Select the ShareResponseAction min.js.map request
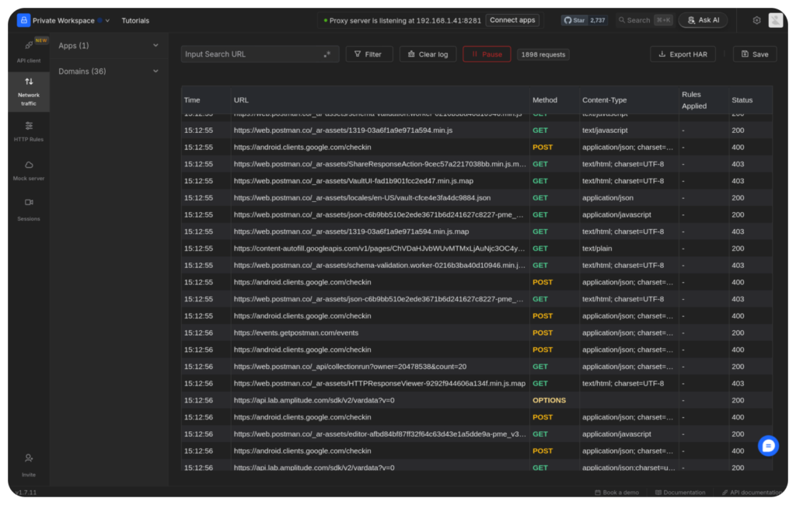796x505 pixels. [477, 165]
